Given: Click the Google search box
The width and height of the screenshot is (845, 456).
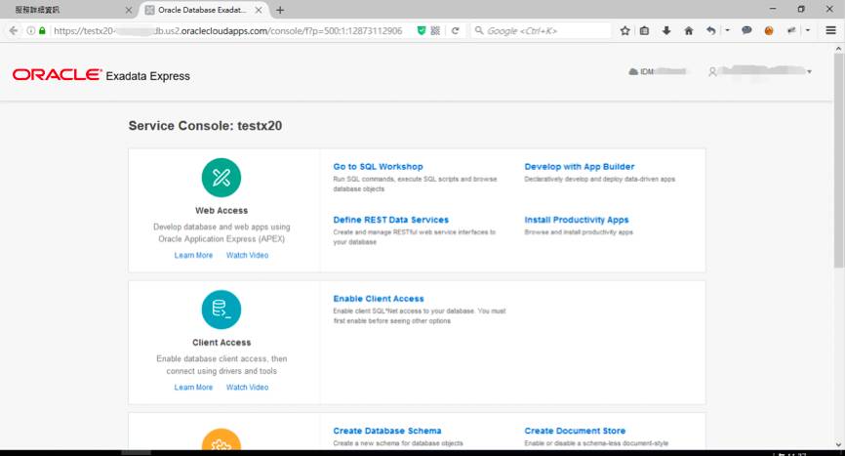Looking at the screenshot, I should (542, 30).
